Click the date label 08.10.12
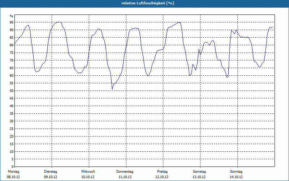This screenshot has height=181, width=289. coord(13,177)
